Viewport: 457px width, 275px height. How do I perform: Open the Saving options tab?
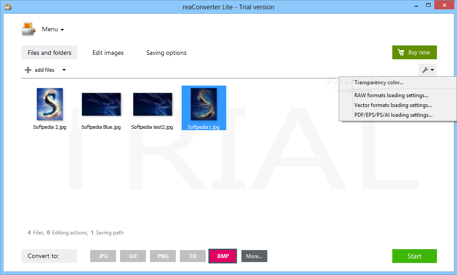click(166, 53)
